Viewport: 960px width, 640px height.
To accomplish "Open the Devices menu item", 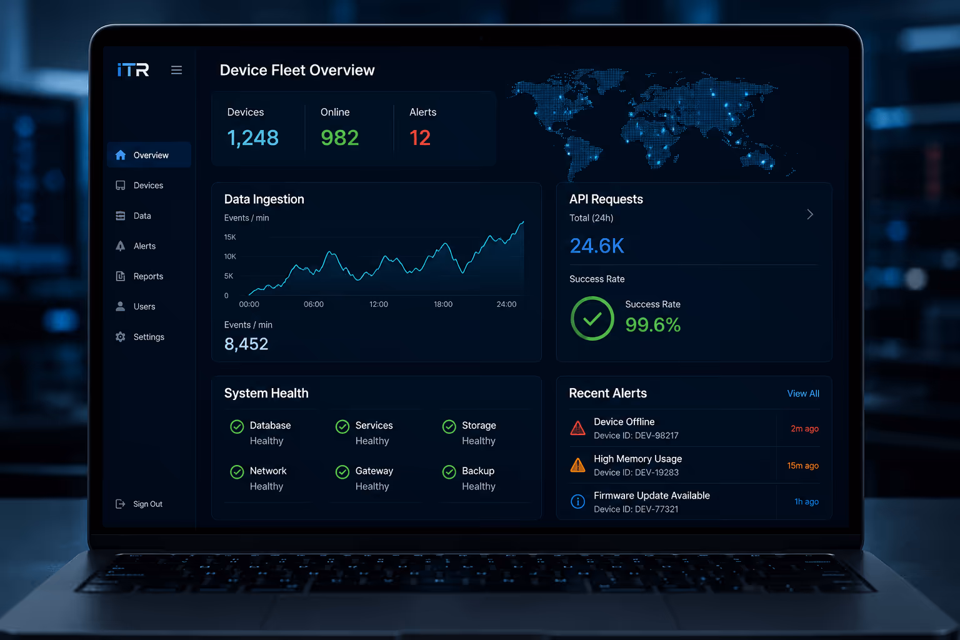I will pos(149,186).
